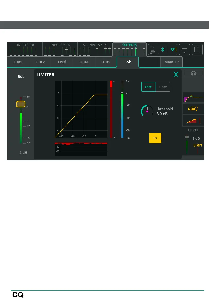Open the FBA feedback assistant
This screenshot has height=307, width=216.
[193, 109]
